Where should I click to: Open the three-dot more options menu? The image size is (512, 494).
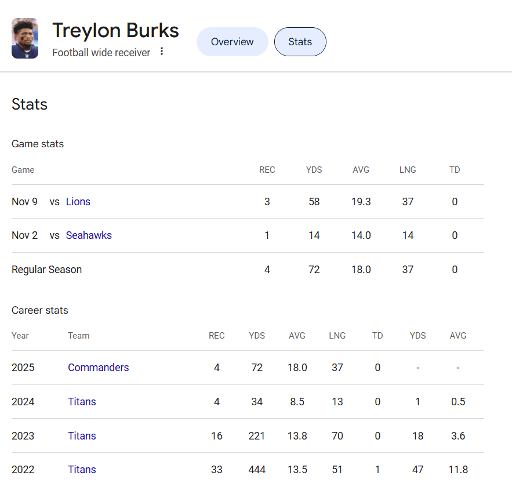[x=162, y=52]
